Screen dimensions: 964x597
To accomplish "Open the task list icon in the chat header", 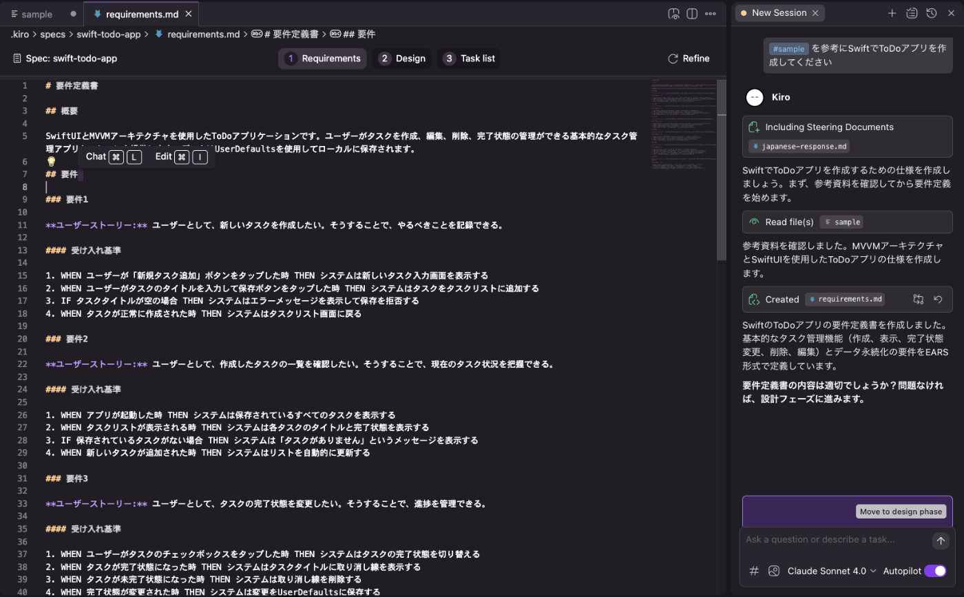I will click(x=912, y=13).
